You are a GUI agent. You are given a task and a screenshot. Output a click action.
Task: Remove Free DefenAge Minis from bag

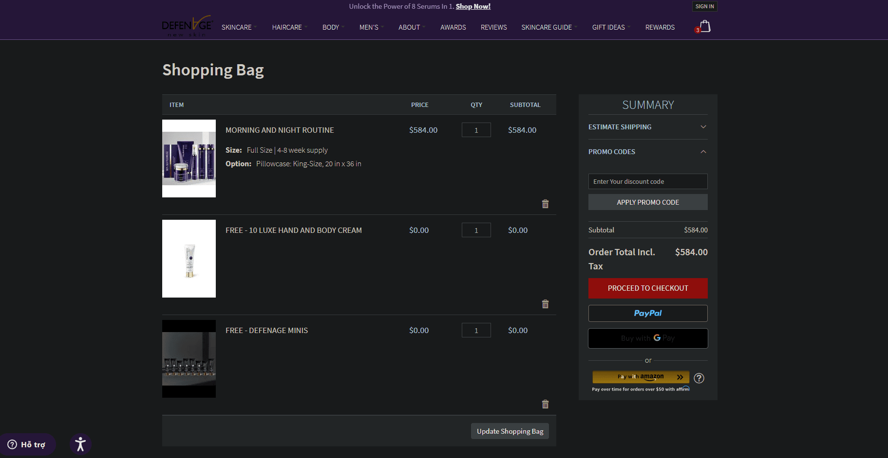(545, 404)
